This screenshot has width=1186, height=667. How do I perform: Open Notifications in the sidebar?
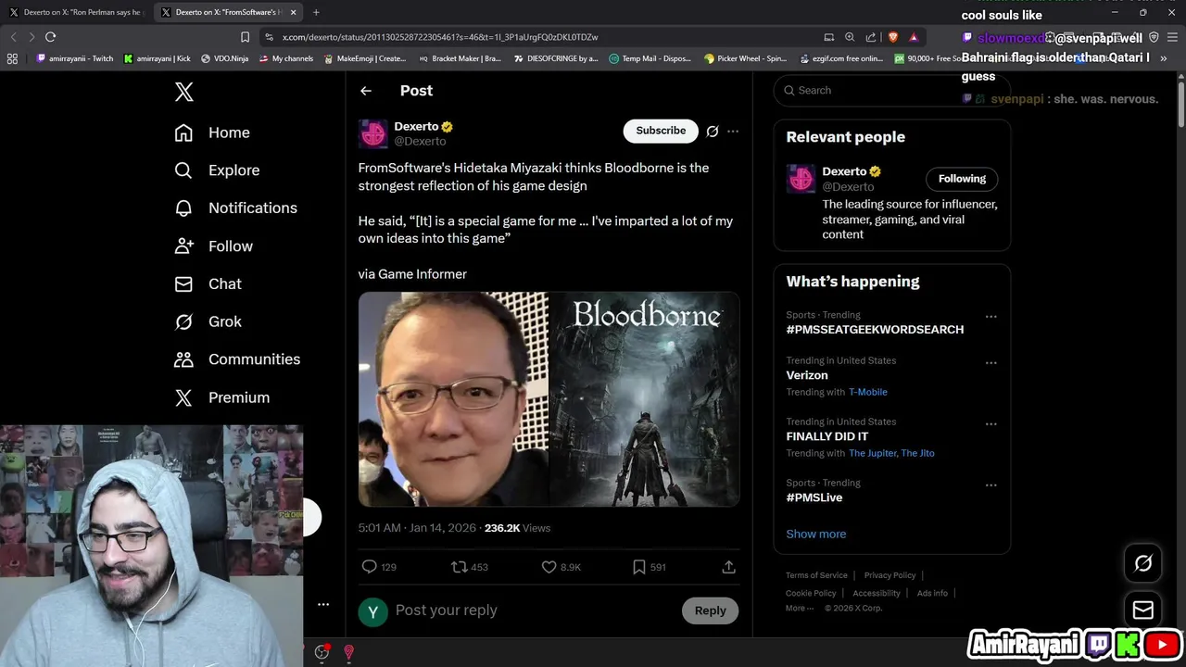[235, 208]
